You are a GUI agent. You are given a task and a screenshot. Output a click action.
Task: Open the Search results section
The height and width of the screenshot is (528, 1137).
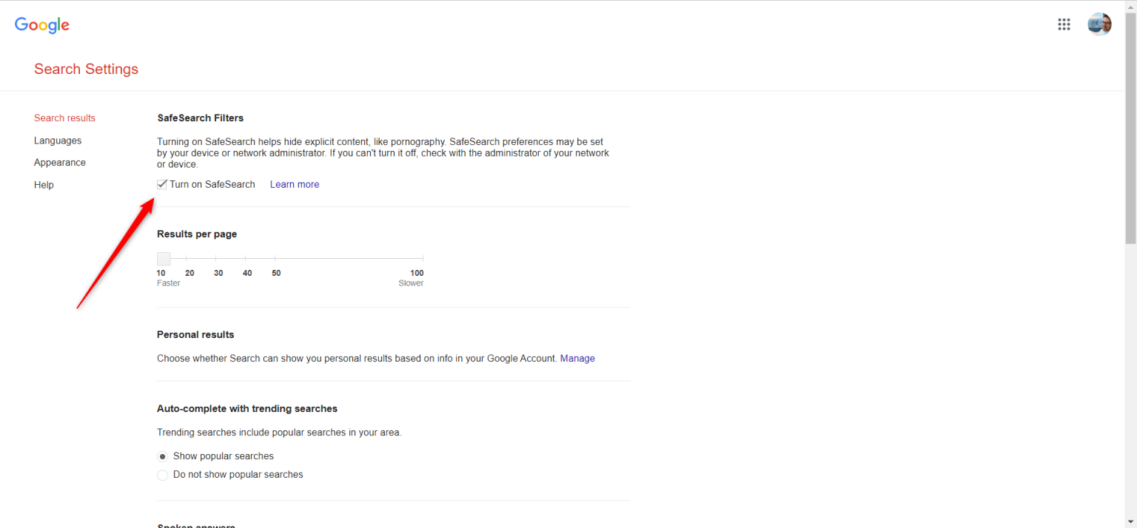click(x=64, y=118)
